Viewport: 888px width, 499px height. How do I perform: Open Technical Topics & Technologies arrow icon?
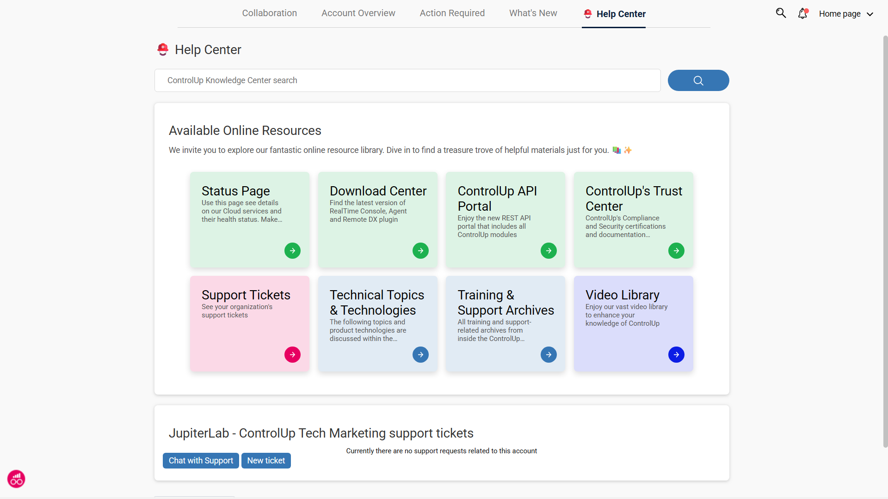(420, 355)
